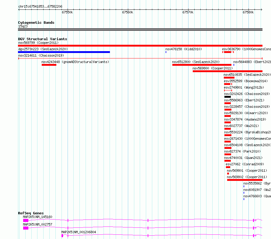Screen dimensions: 271x239
Task: Click the red nsv6512800 variant bar
Action: 202,65
